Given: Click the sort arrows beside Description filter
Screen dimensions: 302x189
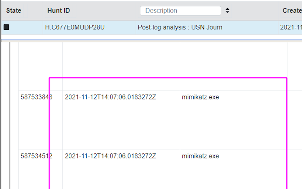Looking at the screenshot, I should tap(227, 10).
